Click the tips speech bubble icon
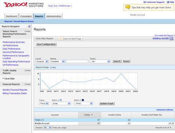 [x=128, y=7]
